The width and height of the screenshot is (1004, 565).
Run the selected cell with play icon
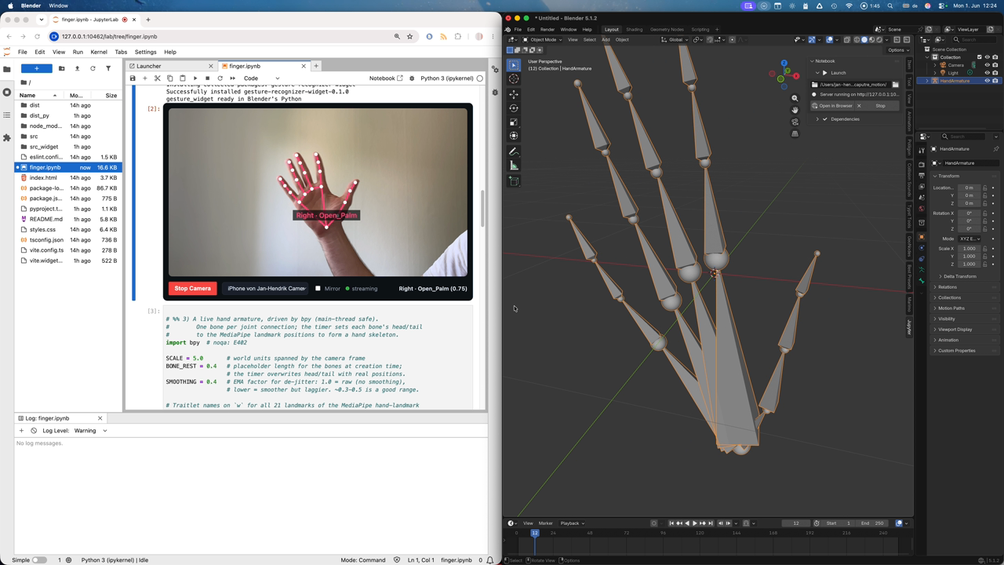195,78
